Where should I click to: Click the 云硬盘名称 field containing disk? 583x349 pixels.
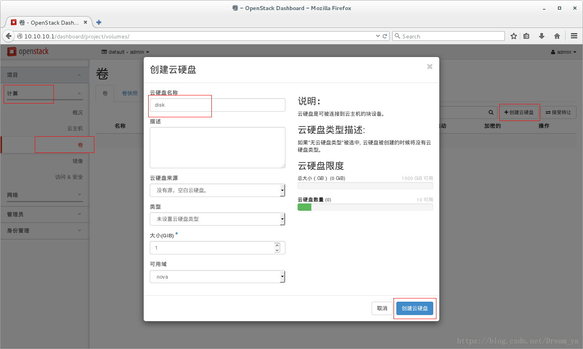tap(217, 105)
